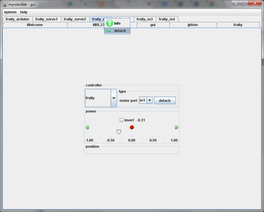Image resolution: width=264 pixels, height=212 pixels.
Task: Click the detach button beside motor port
Action: pos(164,100)
